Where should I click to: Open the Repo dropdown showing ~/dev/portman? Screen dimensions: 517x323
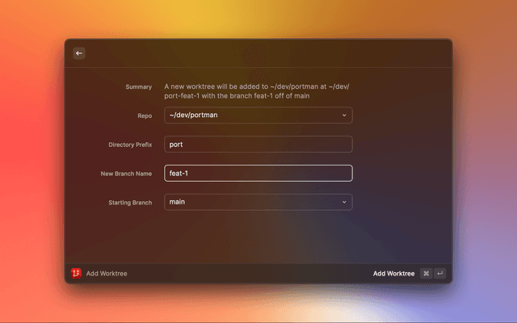[258, 115]
